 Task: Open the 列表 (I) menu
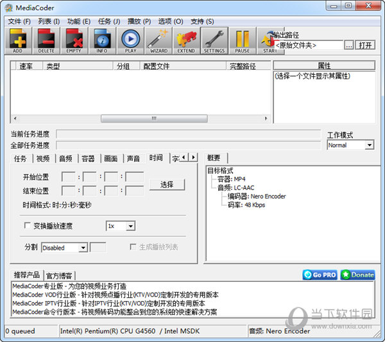(x=49, y=22)
